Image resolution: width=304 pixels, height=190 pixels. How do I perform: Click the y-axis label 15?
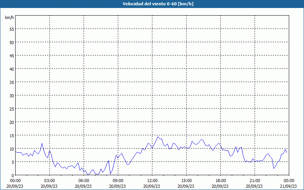point(12,136)
